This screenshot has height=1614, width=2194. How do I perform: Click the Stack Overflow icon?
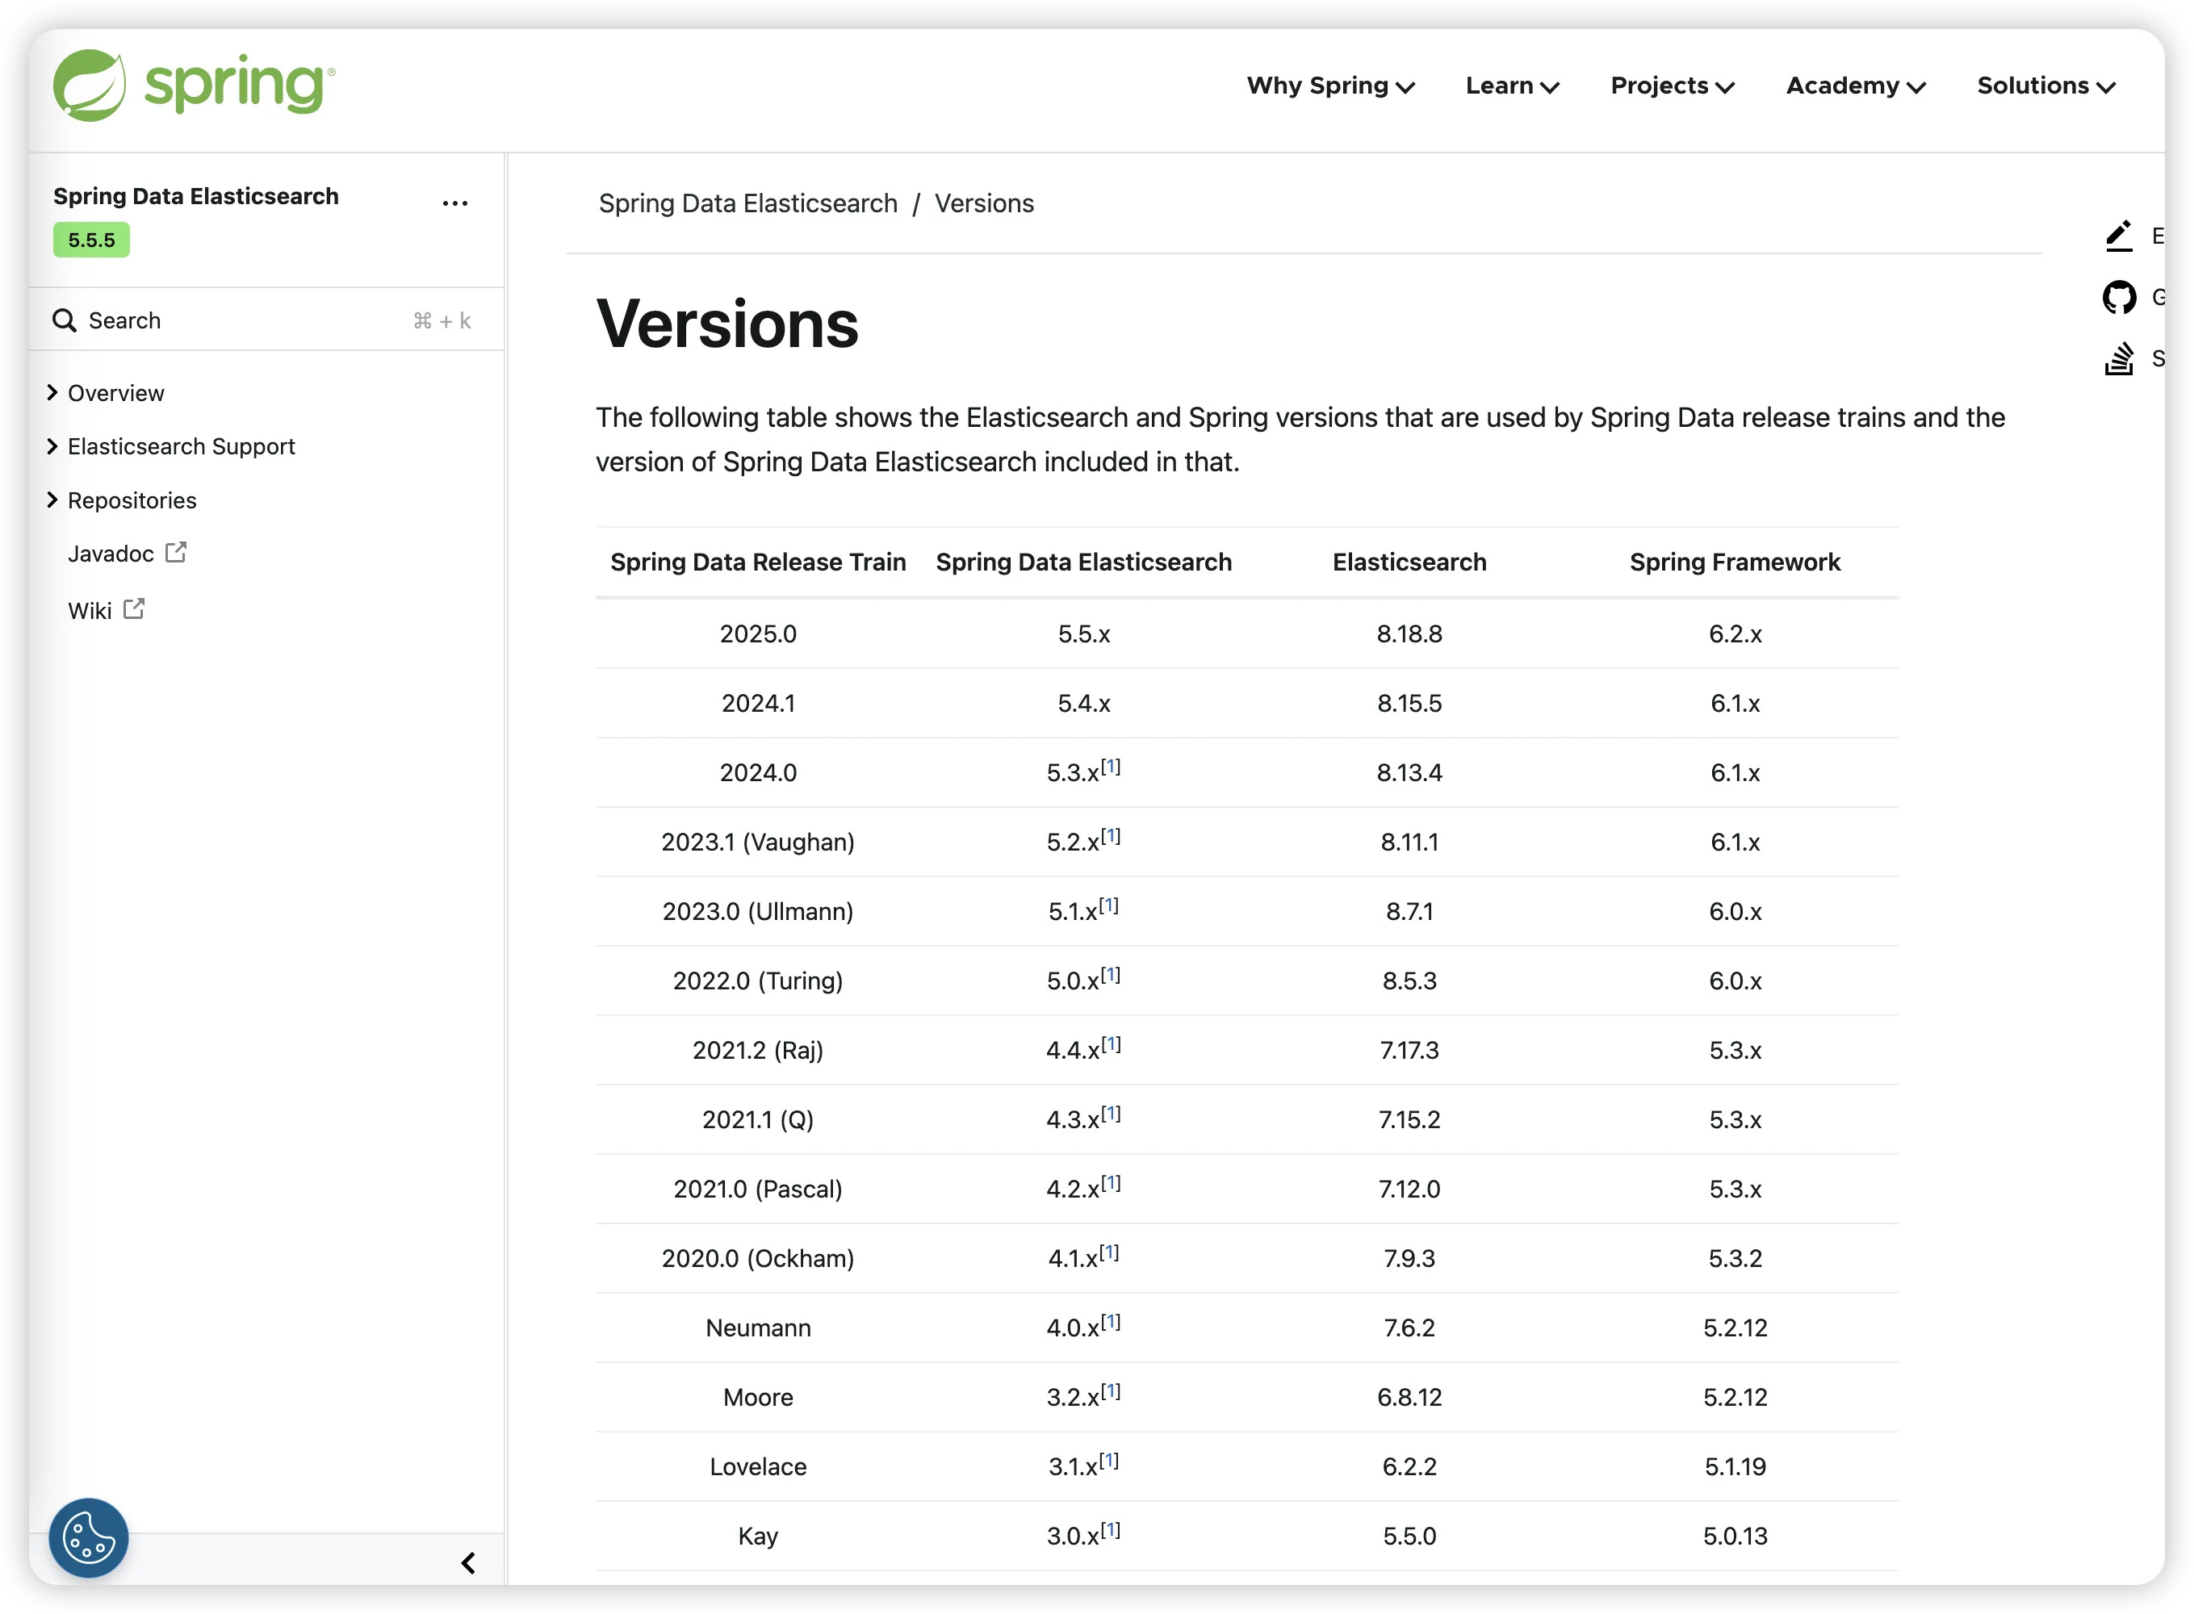pyautogui.click(x=2119, y=358)
